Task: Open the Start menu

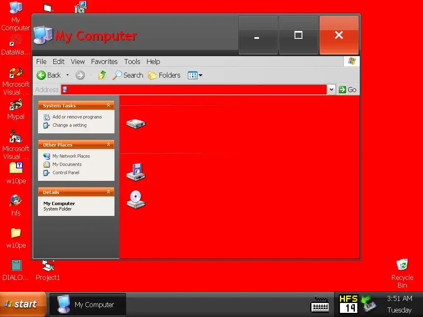Action: 23,304
